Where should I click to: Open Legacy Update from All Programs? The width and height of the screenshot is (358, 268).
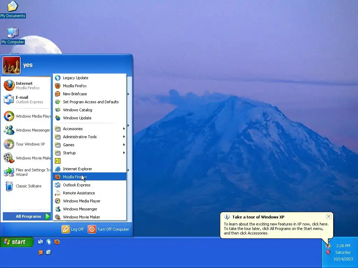[89, 78]
